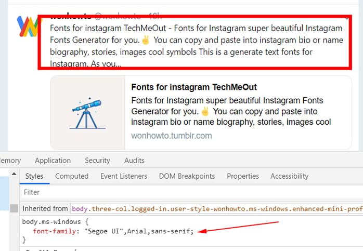This screenshot has height=251, width=363.
Task: Open the Application tab in DevTools
Action: point(53,160)
